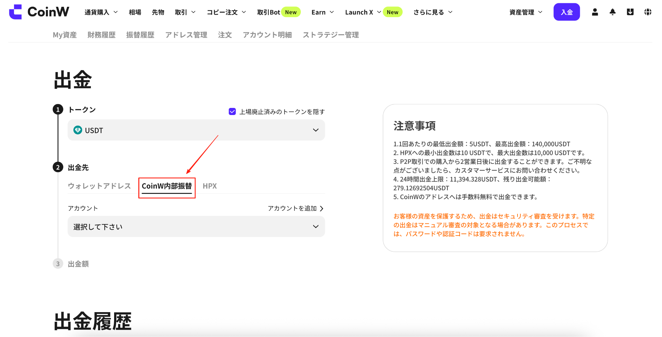Switch to the アドレス管理 tab

click(186, 35)
